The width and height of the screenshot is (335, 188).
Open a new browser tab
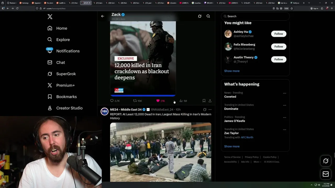[x=304, y=3]
